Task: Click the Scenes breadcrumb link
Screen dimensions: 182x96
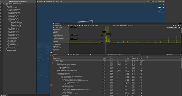Action: click(41, 2)
